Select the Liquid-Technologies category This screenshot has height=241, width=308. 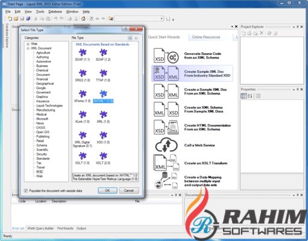(x=49, y=105)
